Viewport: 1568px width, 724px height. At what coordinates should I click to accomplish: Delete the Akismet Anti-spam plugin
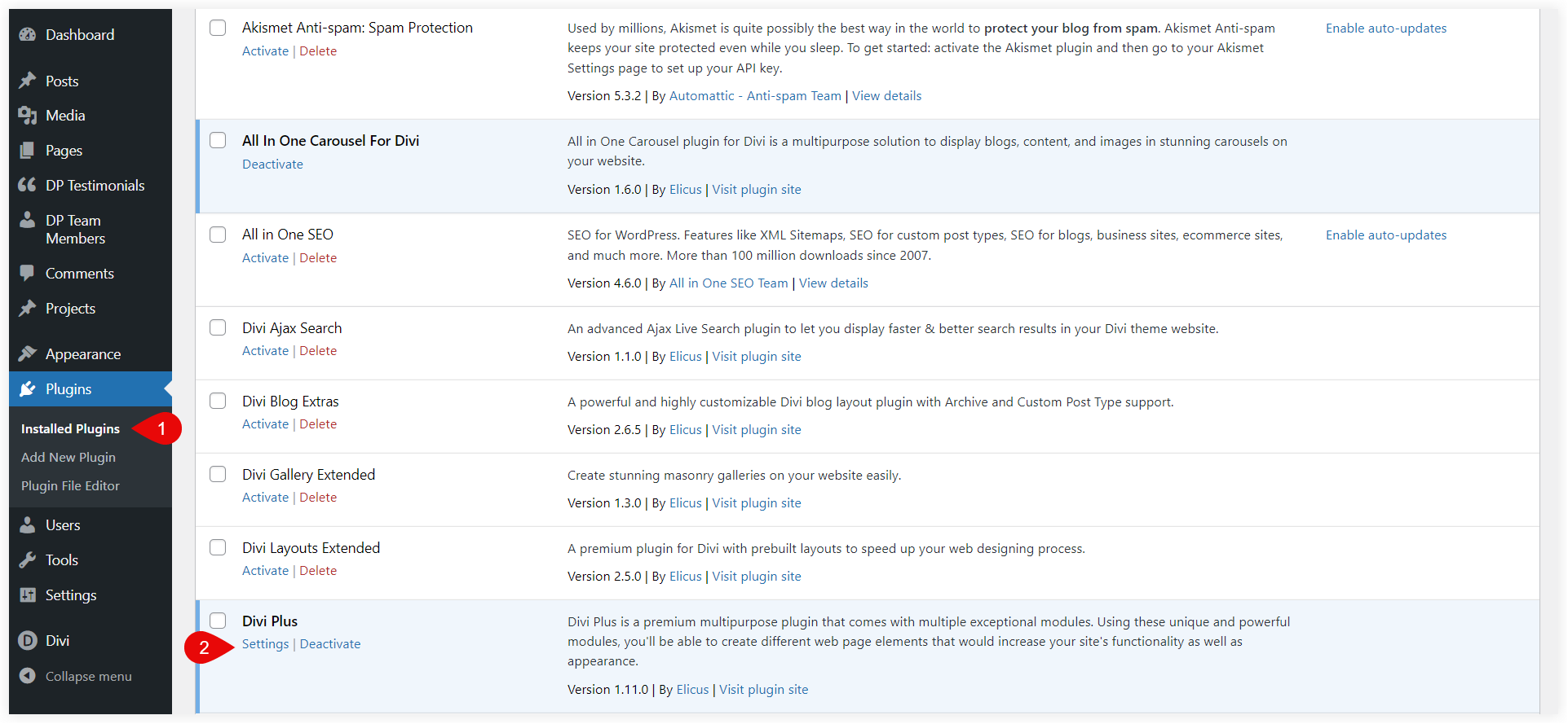(318, 50)
